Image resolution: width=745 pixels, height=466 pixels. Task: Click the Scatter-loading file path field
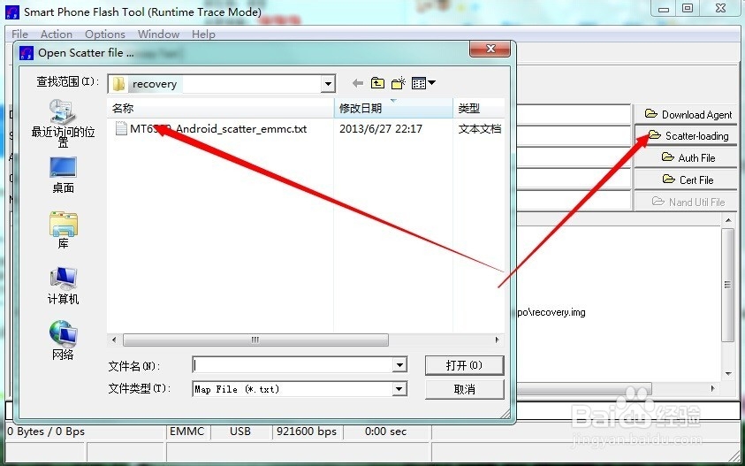pos(574,136)
